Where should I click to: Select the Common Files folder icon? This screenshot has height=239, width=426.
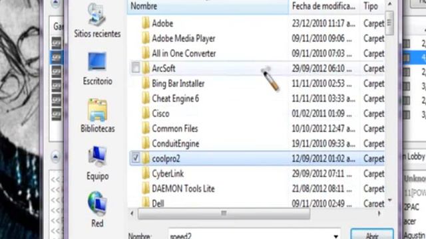pyautogui.click(x=146, y=128)
